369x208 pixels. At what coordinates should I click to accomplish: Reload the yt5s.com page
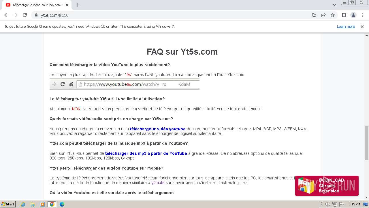(25, 15)
